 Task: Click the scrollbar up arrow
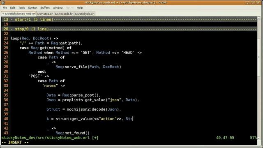tap(259, 18)
